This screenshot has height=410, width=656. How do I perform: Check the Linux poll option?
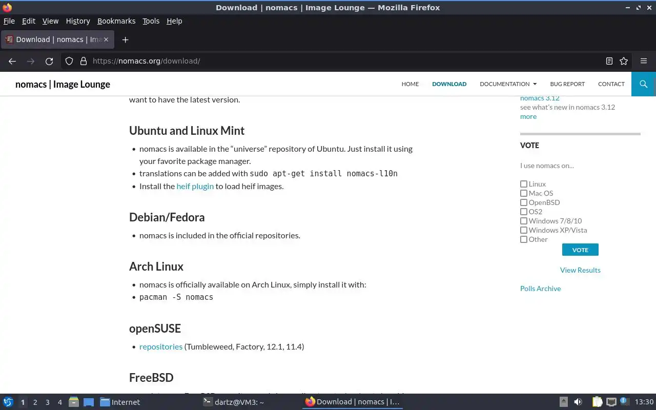pos(524,184)
